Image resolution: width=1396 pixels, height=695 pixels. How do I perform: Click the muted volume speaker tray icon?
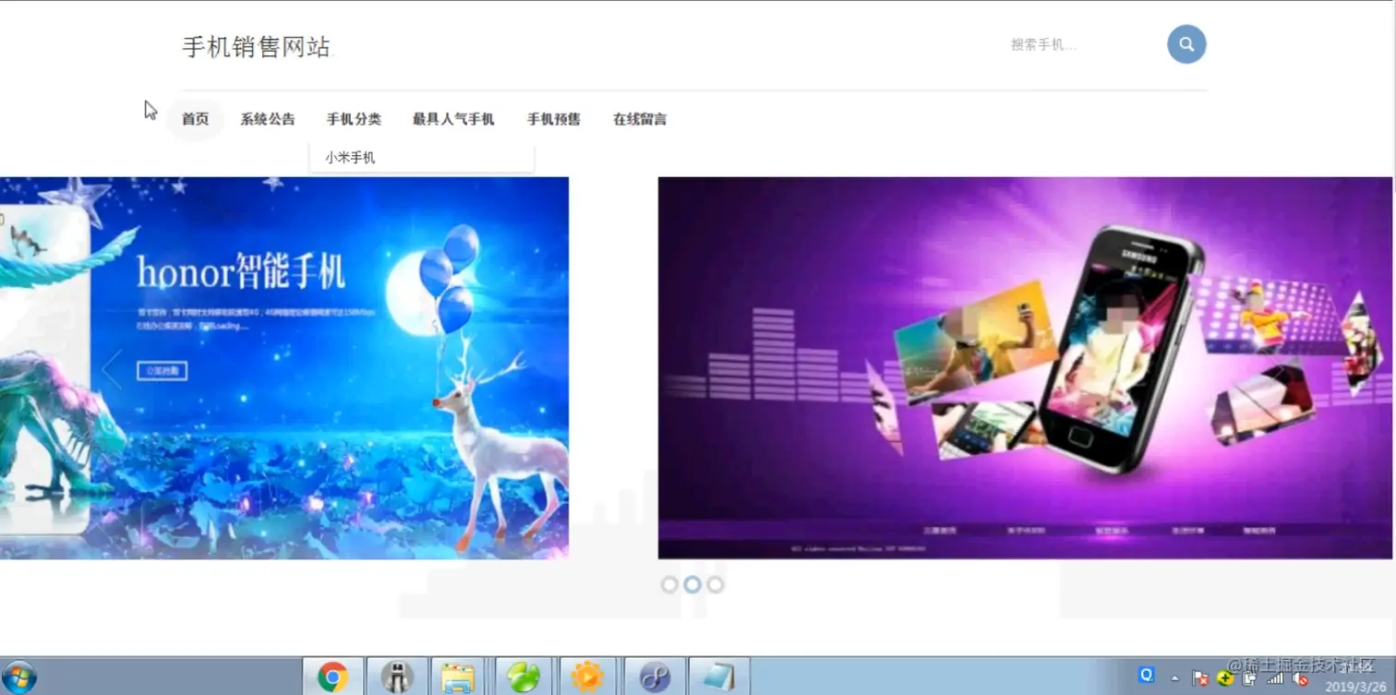1301,678
